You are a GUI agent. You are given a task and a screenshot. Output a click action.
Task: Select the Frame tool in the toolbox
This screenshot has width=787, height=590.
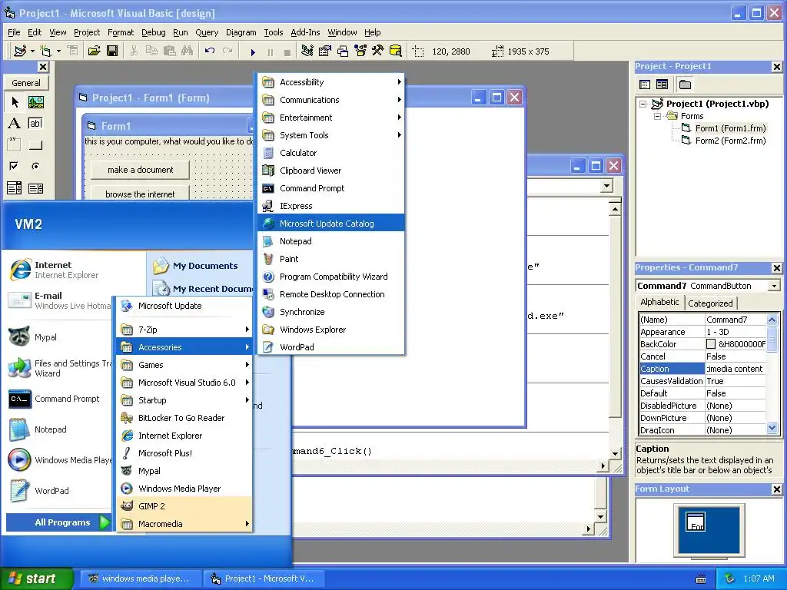coord(14,145)
